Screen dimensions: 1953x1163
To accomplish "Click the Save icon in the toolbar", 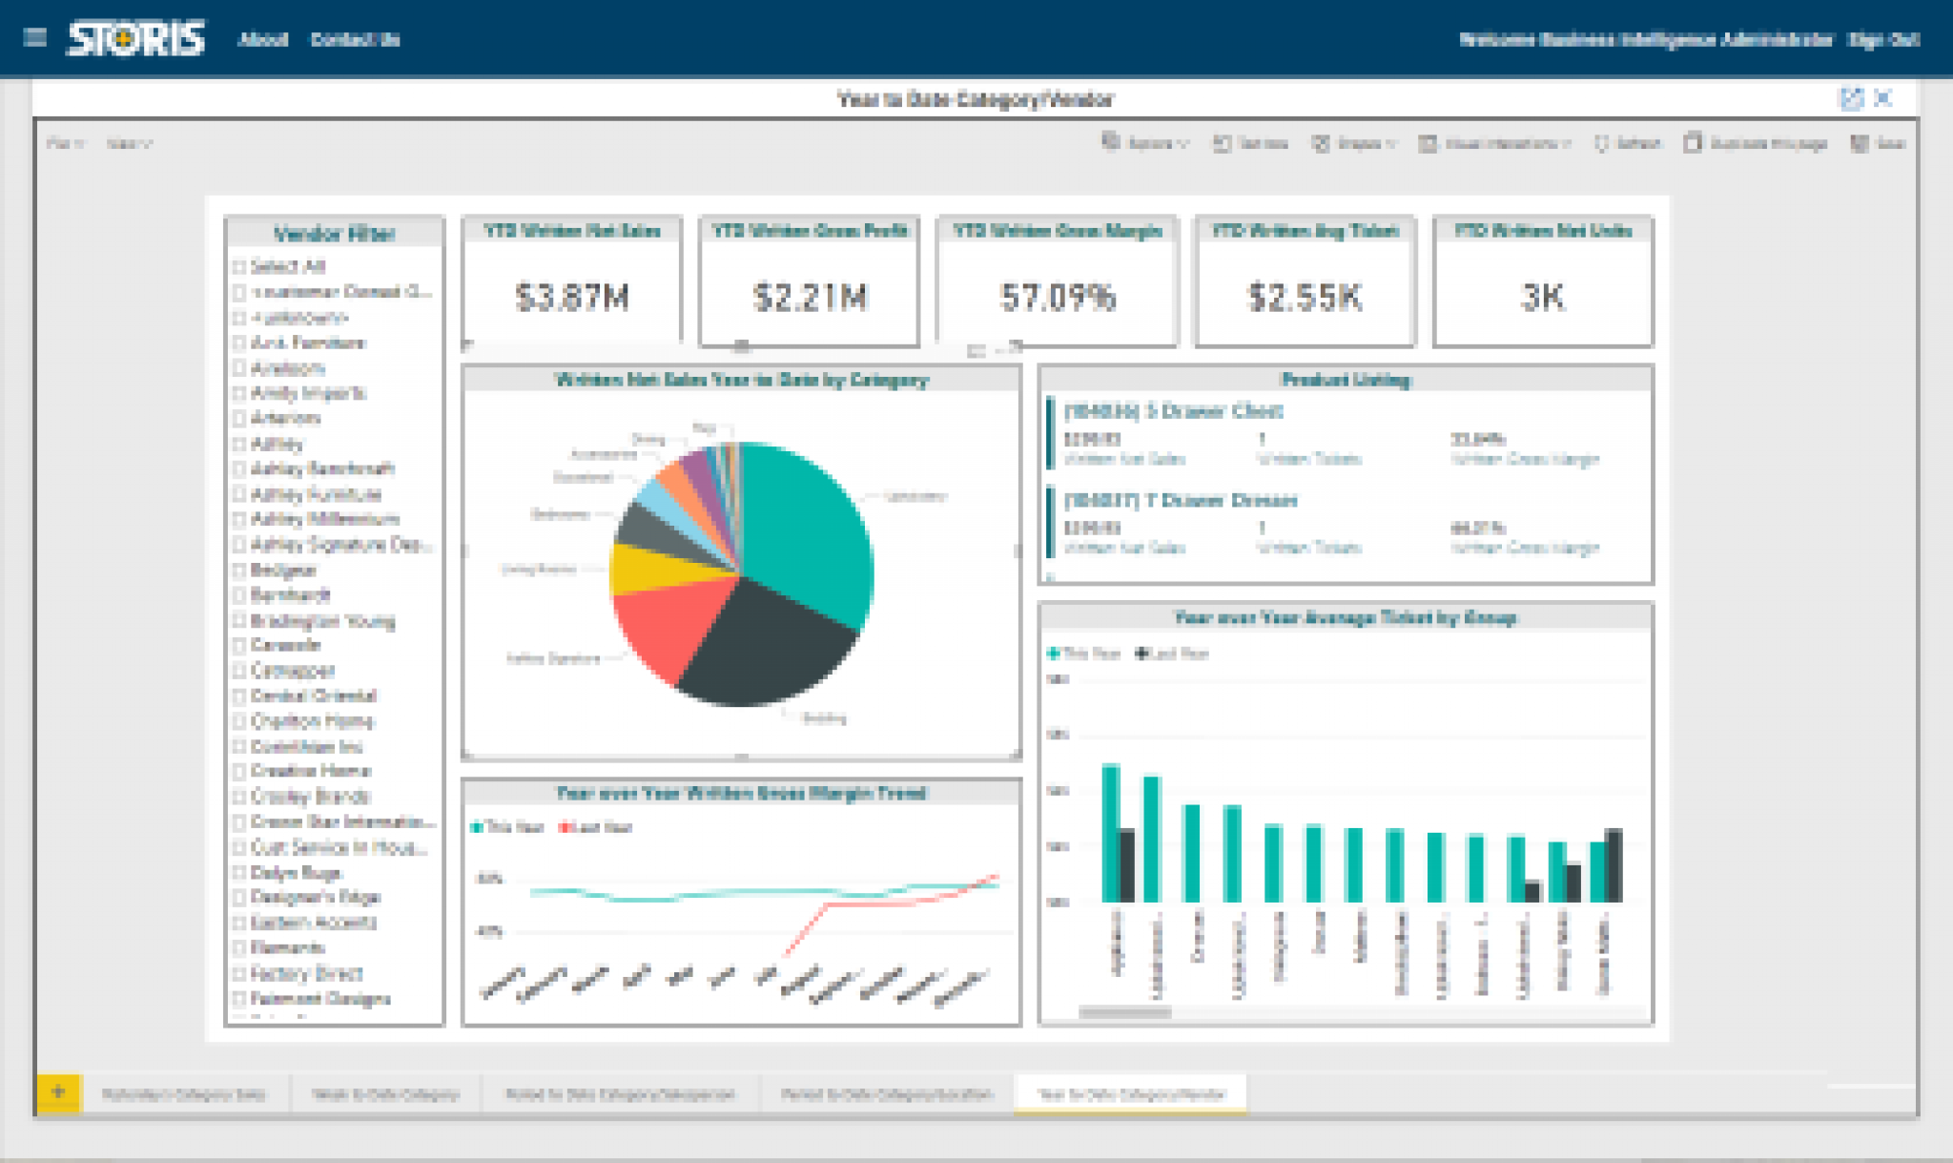I will tap(1881, 143).
